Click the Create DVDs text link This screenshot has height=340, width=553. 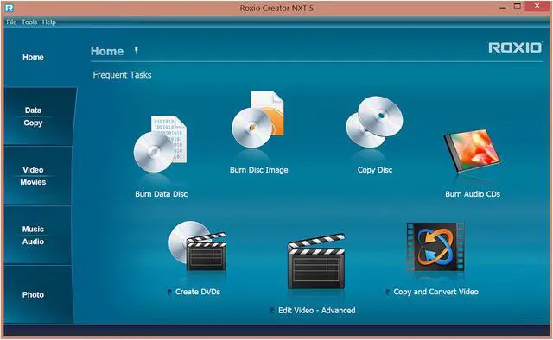198,292
